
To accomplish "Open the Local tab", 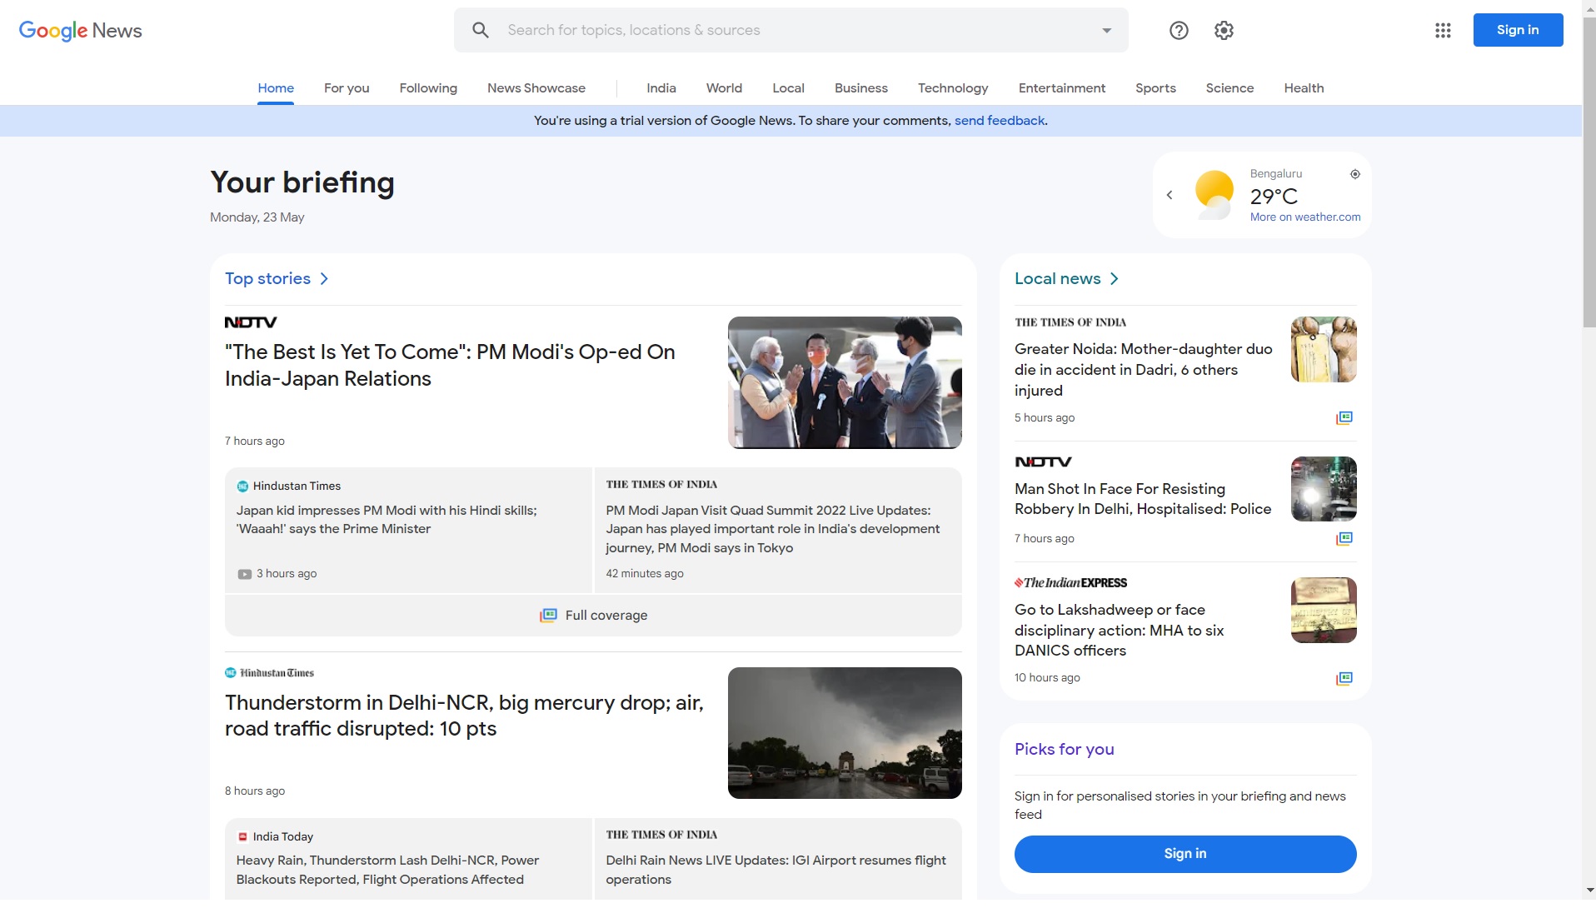I will [788, 88].
